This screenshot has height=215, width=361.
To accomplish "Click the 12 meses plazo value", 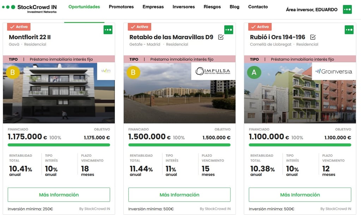I will 329,171.
